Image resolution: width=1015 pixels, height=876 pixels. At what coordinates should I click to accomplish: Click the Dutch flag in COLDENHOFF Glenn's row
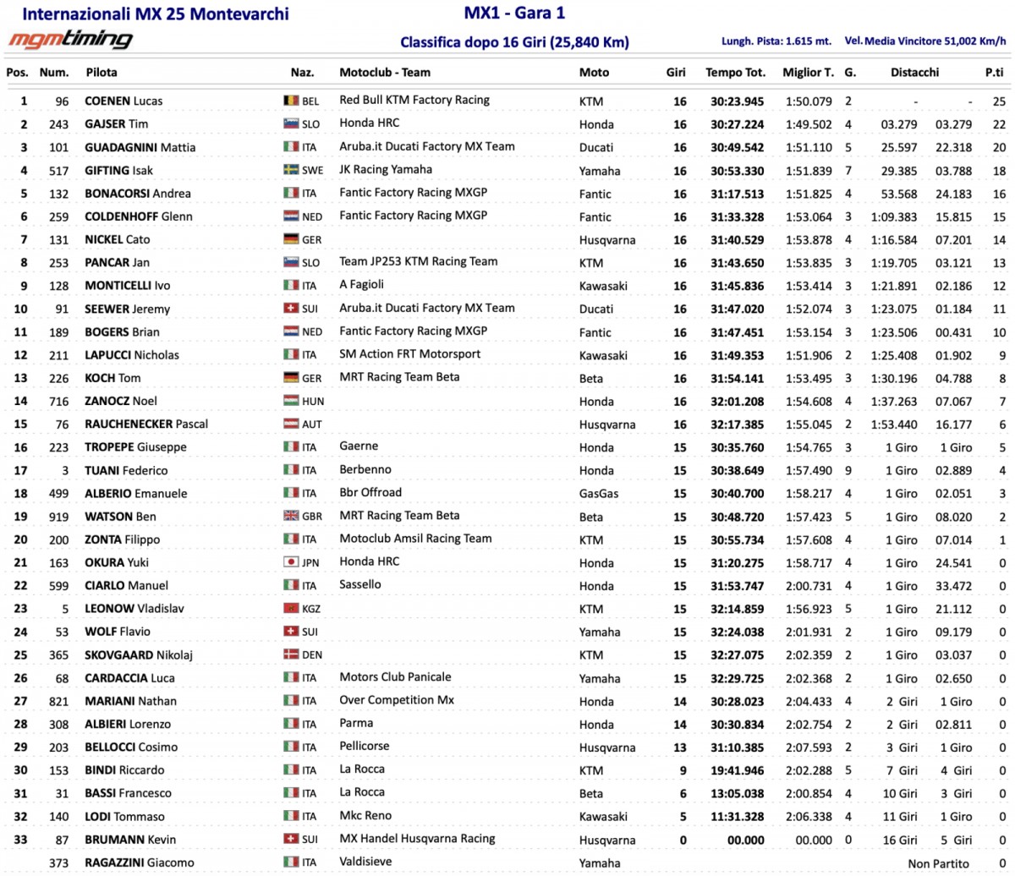291,216
